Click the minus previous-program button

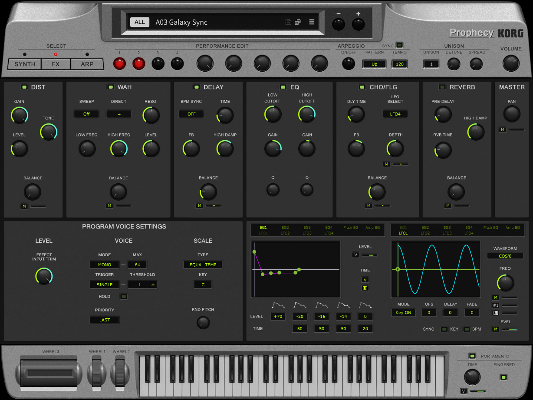(339, 24)
